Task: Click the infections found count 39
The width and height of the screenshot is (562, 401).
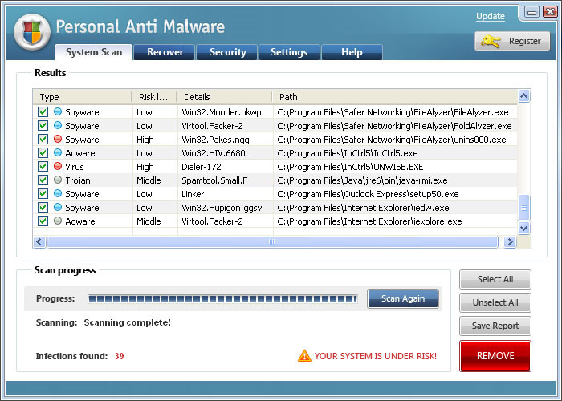Action: click(x=120, y=356)
